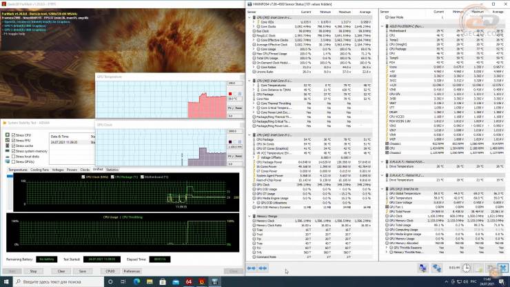Image resolution: width=510 pixels, height=287 pixels.
Task: Click Reset in the GPU Clock graph
Action: [x=238, y=157]
